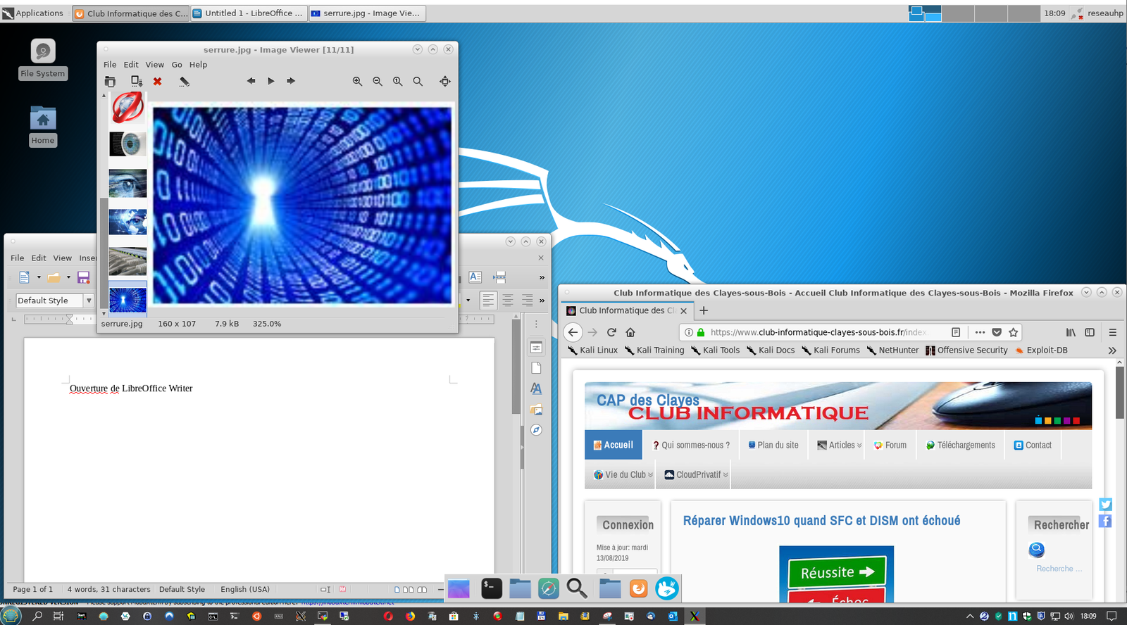The width and height of the screenshot is (1127, 625).
Task: Click the Open icon in Image Viewer toolbar
Action: (110, 82)
